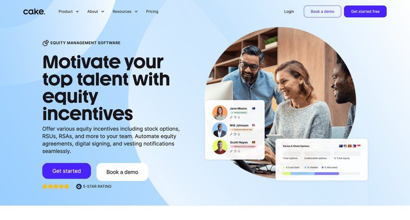Click the G2 rating badge icon
Image resolution: width=410 pixels, height=220 pixels.
[x=79, y=186]
